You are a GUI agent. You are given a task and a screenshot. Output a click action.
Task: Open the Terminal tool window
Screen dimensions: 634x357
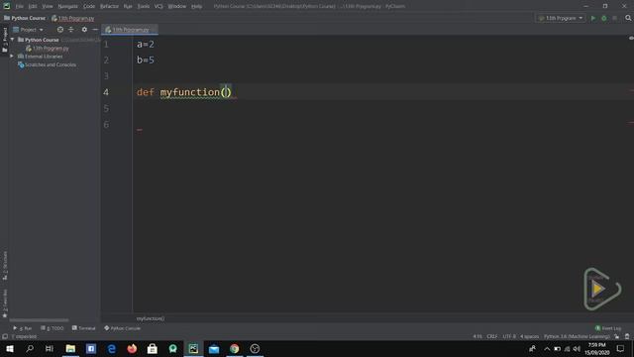83,328
